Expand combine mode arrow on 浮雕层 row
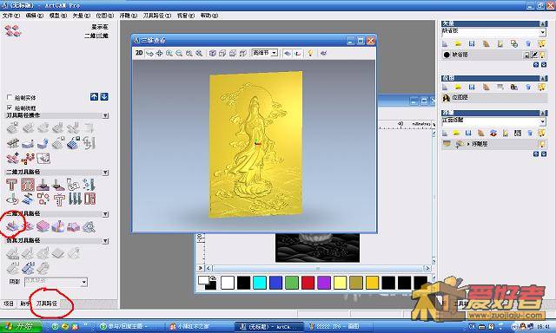This screenshot has height=333, width=556. pos(468,144)
